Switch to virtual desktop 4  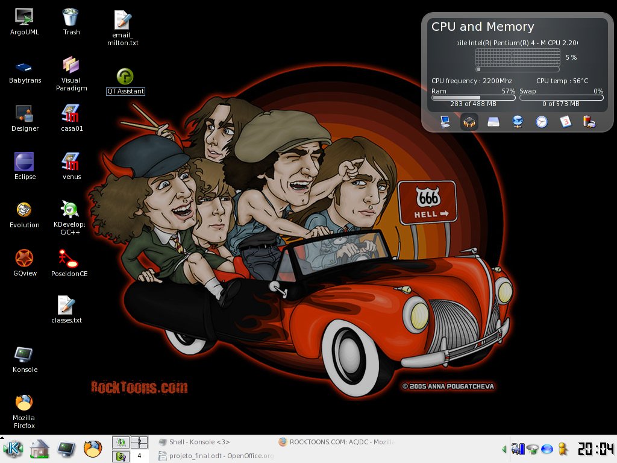point(139,456)
